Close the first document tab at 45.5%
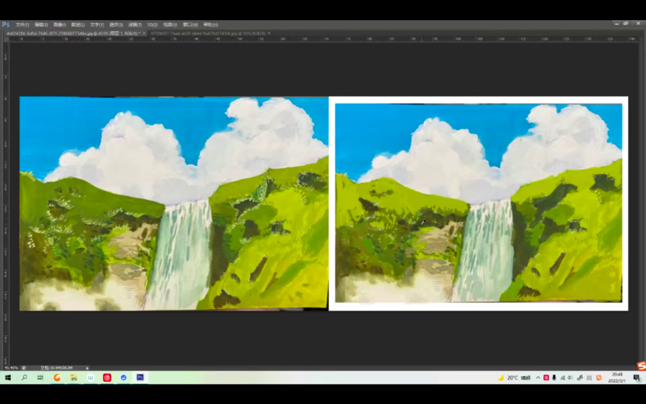 pos(144,33)
